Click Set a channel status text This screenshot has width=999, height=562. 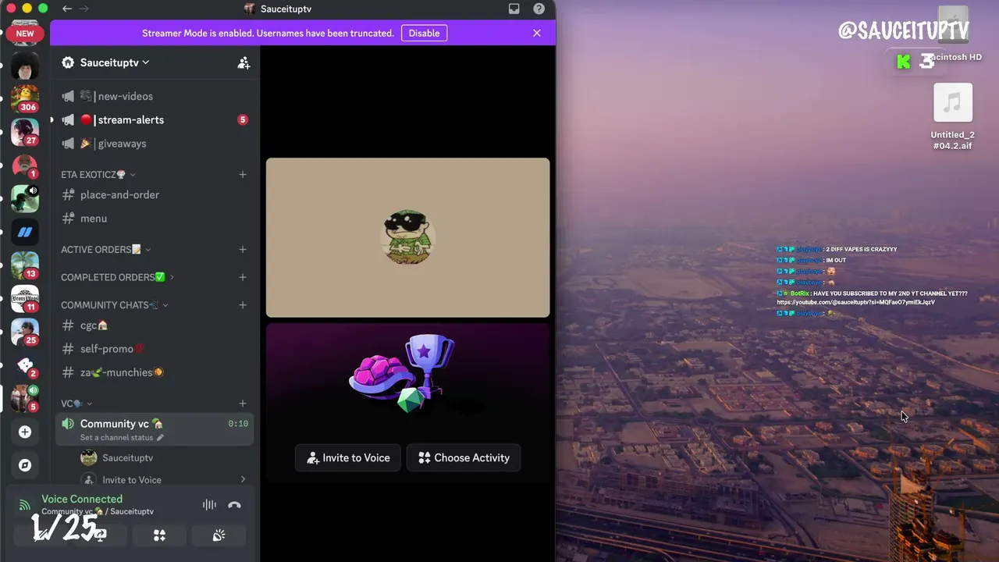coord(117,438)
